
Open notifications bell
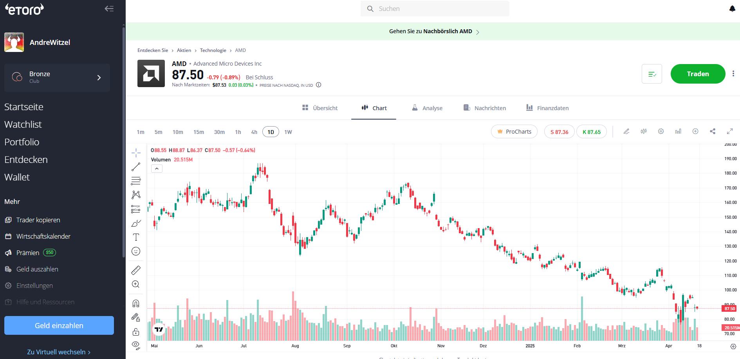click(732, 9)
